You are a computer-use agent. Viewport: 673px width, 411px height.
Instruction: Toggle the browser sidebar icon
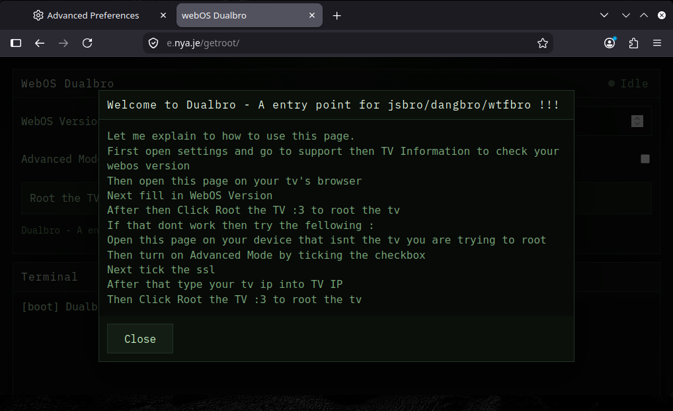16,43
